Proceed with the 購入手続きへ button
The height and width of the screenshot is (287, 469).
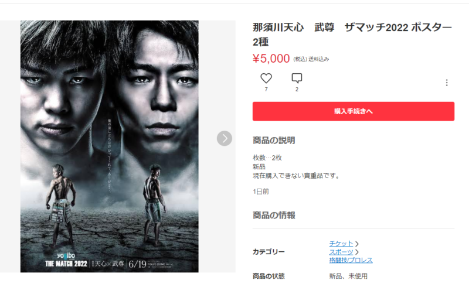354,111
